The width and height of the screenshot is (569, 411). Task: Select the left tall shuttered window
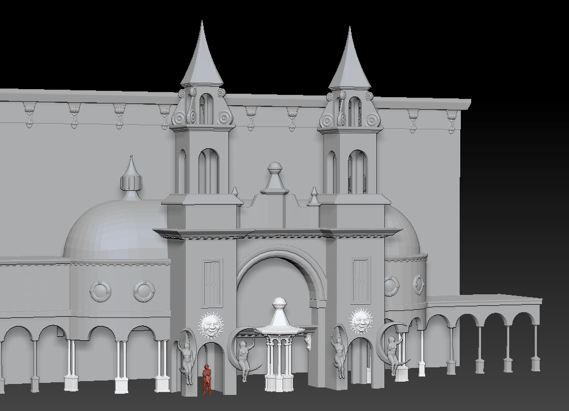212,283
